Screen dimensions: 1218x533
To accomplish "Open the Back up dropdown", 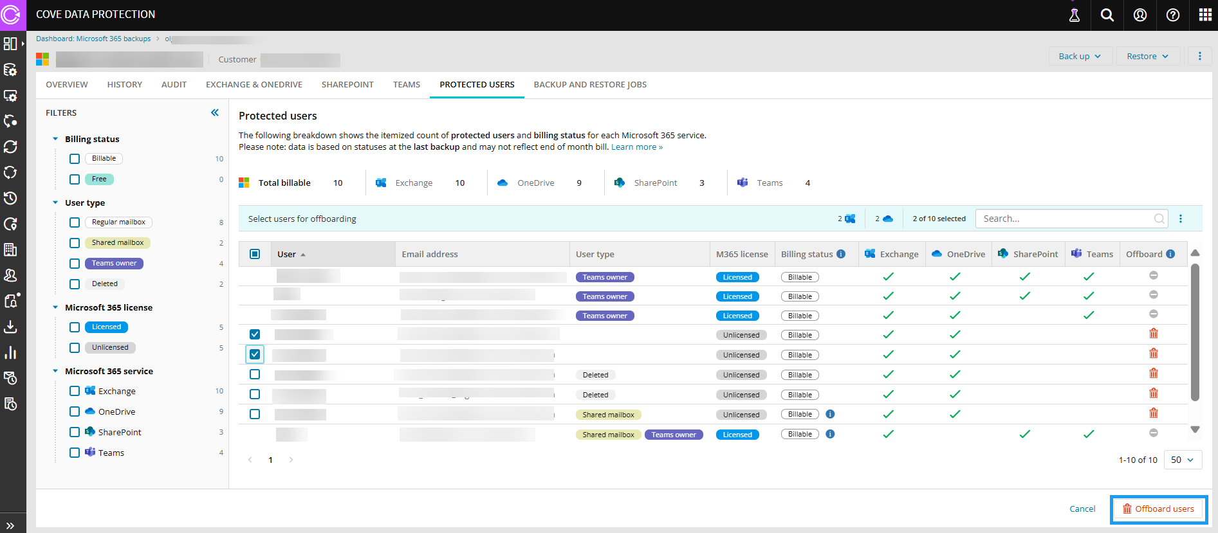I will pos(1079,56).
